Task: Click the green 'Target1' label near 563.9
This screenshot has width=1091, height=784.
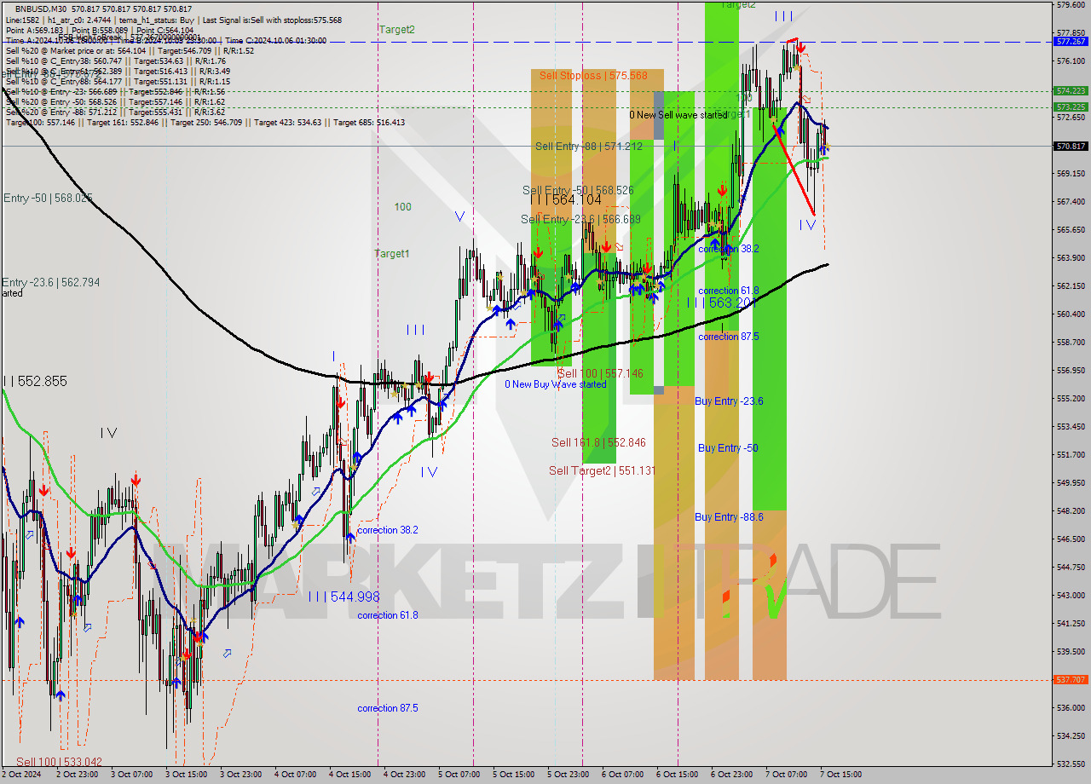Action: (392, 254)
